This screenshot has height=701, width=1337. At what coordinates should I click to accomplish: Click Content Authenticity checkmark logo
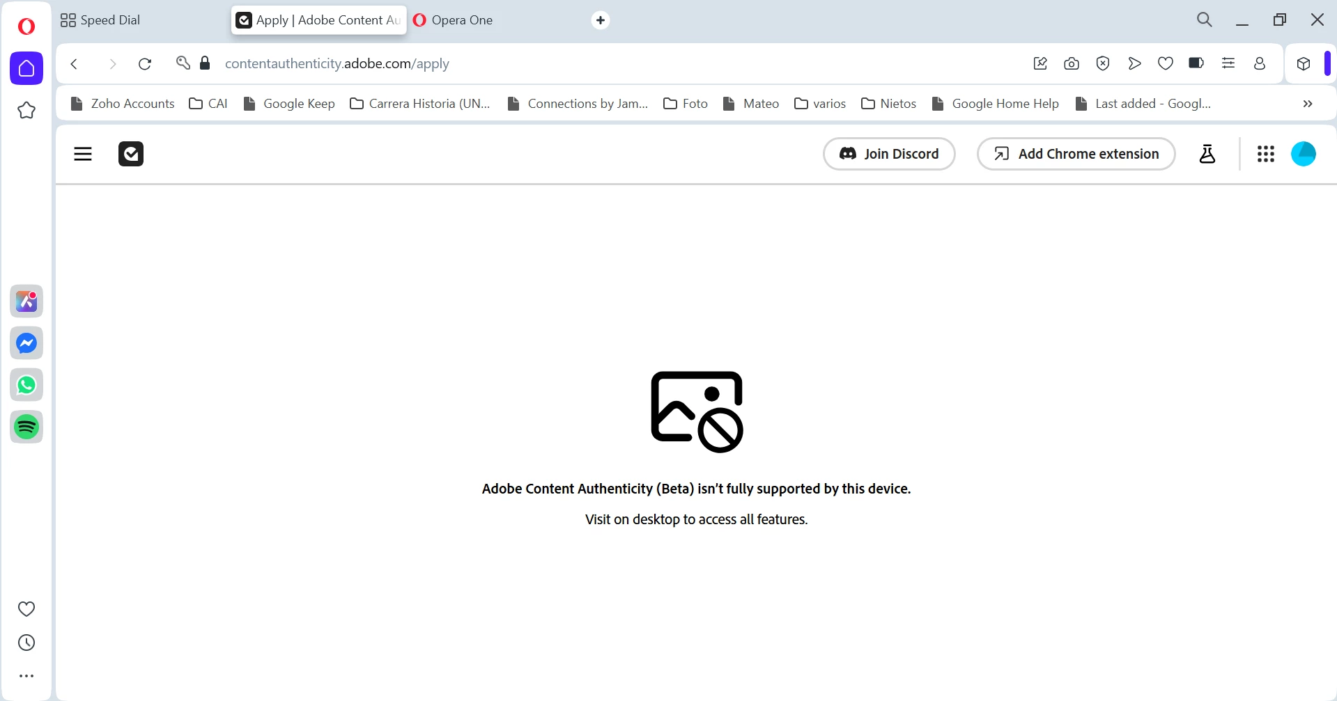pos(131,154)
